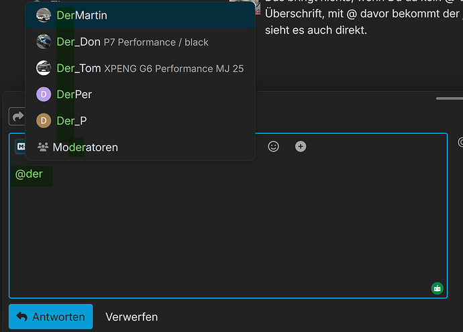This screenshot has width=463, height=332.
Task: Click Verwerfen to discard the draft
Action: pyautogui.click(x=132, y=317)
